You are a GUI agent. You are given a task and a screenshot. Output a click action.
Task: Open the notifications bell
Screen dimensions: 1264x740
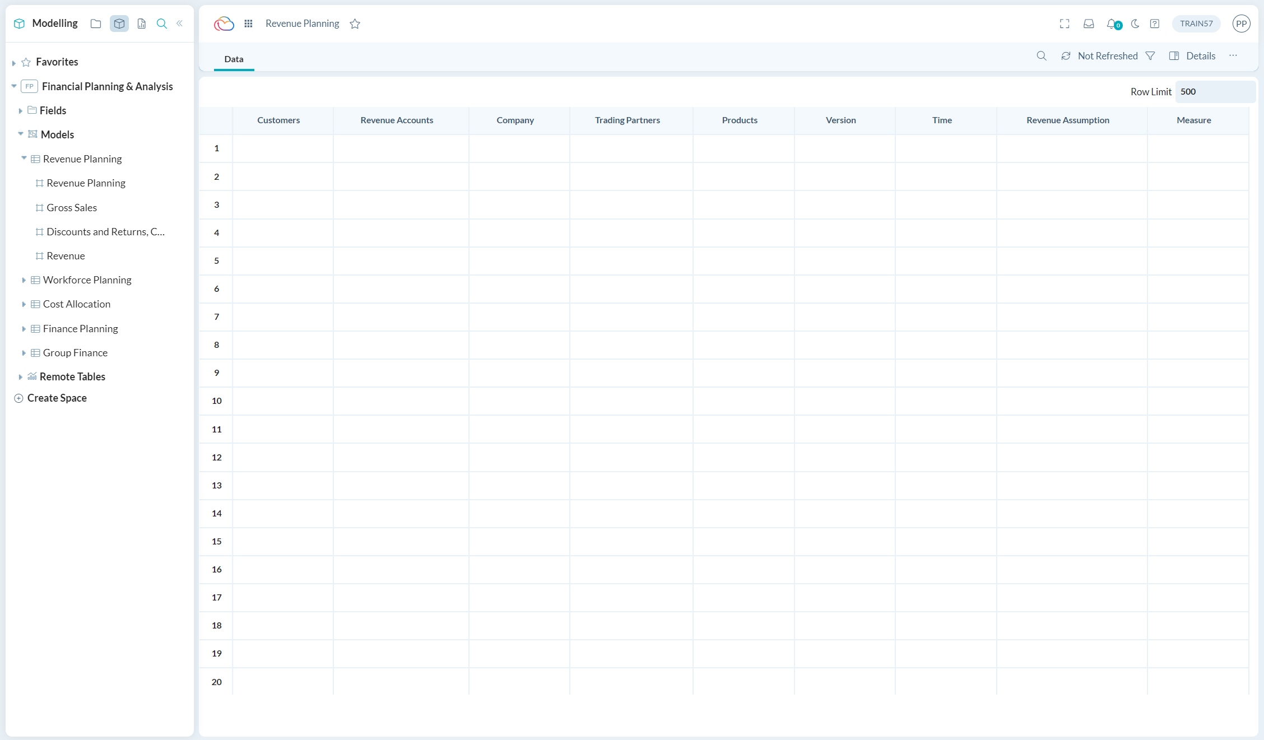tap(1112, 24)
